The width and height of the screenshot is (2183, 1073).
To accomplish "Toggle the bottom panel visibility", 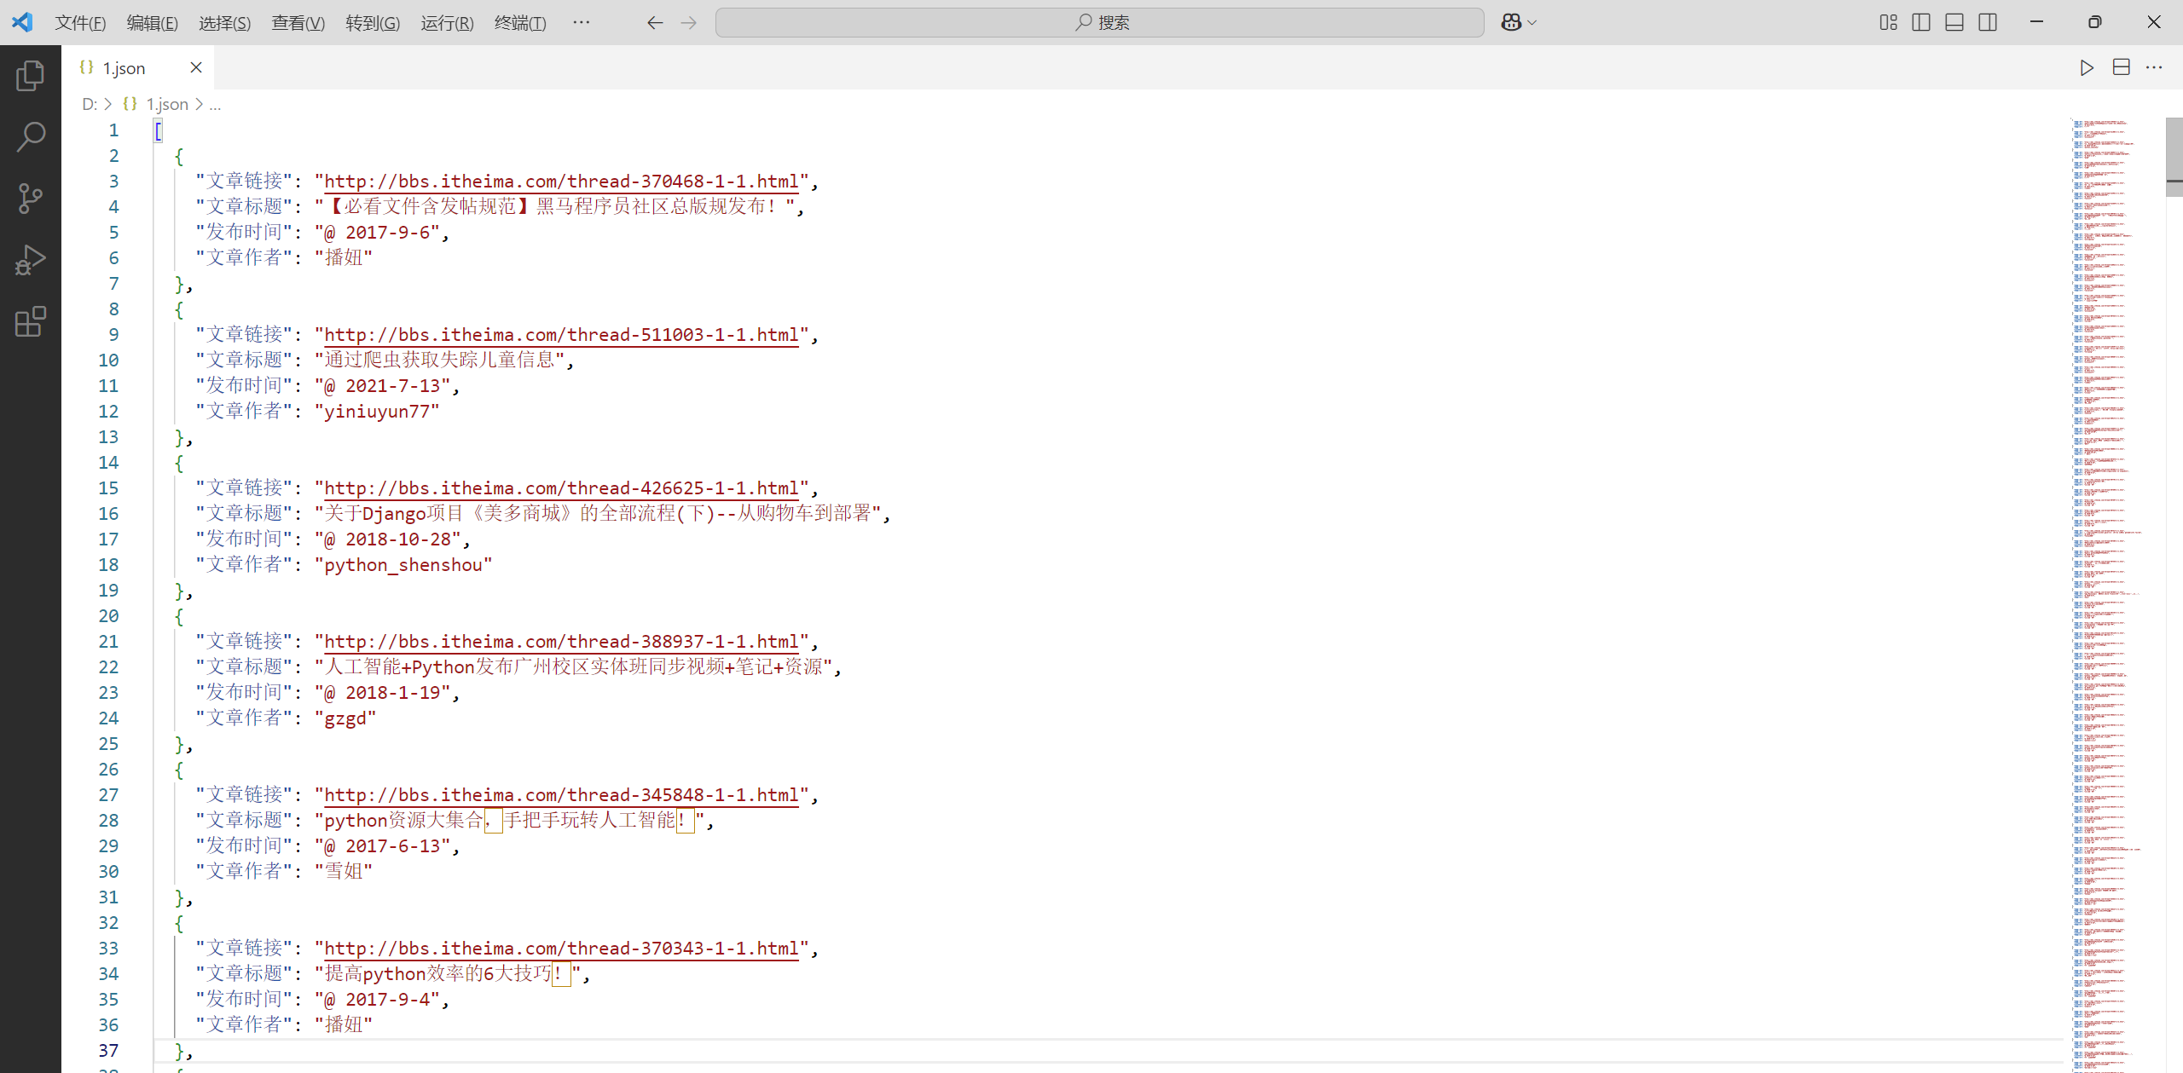I will 1954,22.
